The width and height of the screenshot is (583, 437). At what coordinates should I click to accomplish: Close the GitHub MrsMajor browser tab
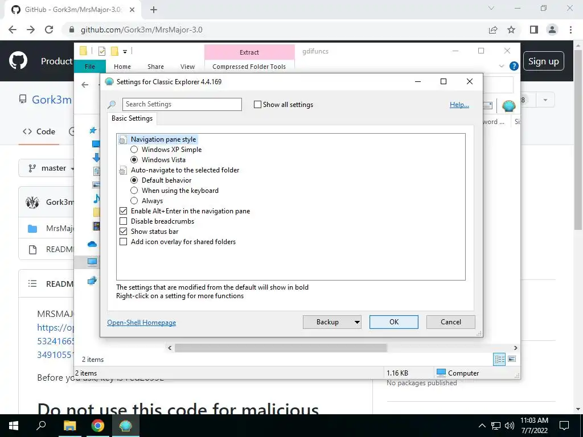coord(132,10)
